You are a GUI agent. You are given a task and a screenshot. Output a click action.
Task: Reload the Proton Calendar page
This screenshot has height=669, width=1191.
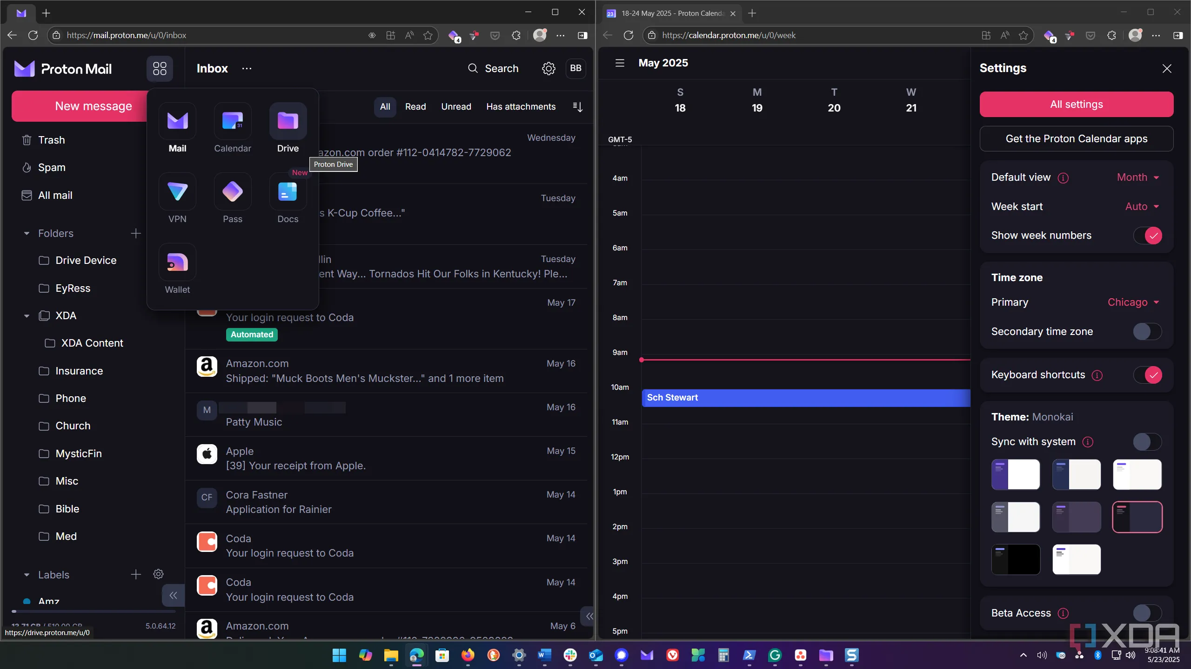click(x=629, y=35)
